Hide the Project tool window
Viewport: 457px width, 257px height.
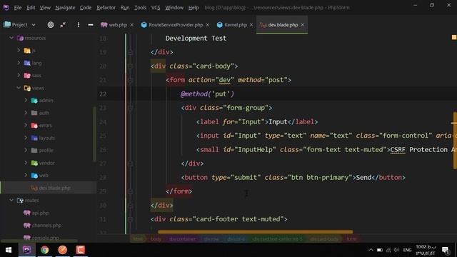[x=91, y=25]
